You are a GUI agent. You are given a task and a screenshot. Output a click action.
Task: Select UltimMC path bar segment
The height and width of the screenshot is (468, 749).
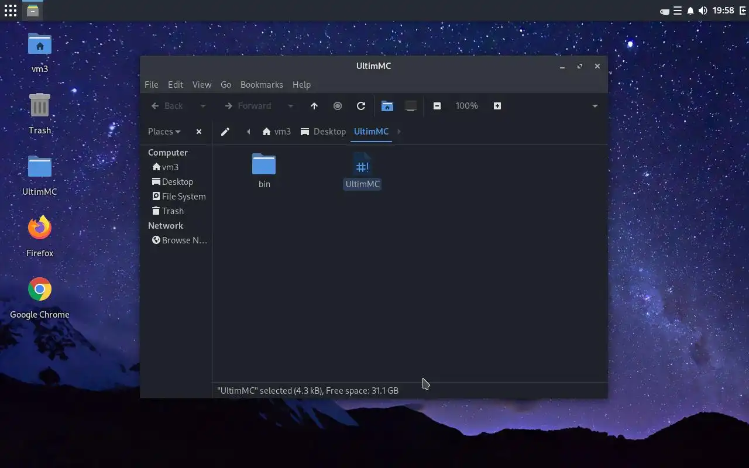(x=371, y=132)
